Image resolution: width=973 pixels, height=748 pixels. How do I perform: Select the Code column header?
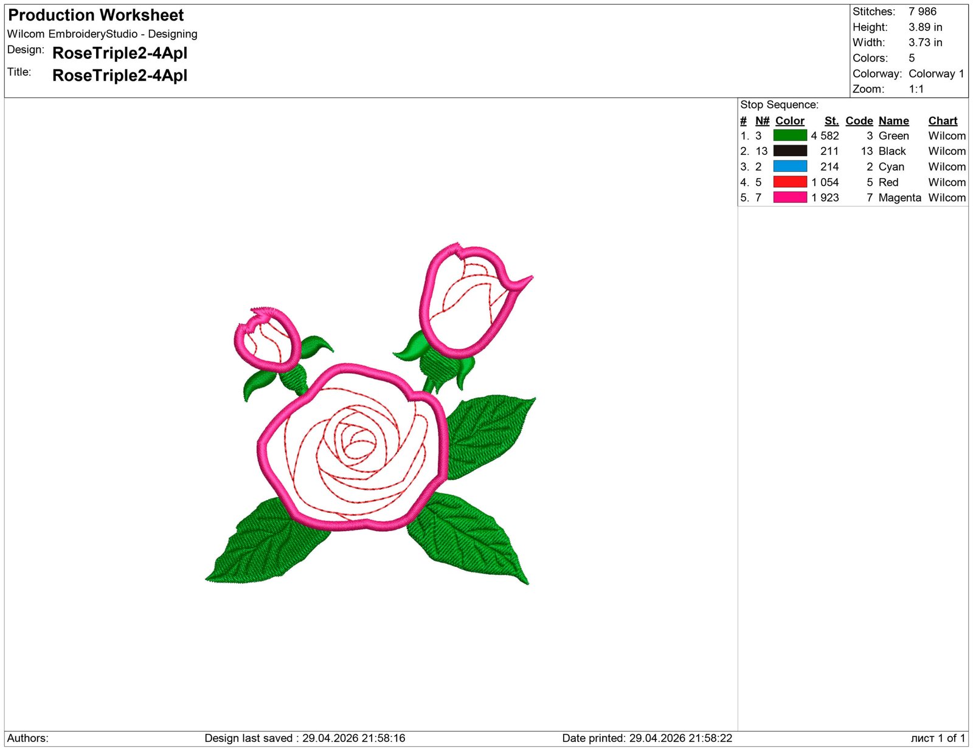tap(859, 121)
